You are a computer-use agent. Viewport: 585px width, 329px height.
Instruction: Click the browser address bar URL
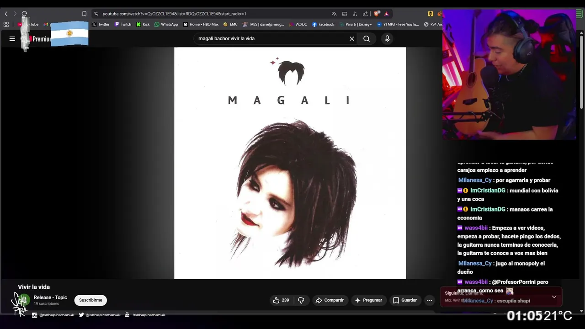(x=174, y=14)
